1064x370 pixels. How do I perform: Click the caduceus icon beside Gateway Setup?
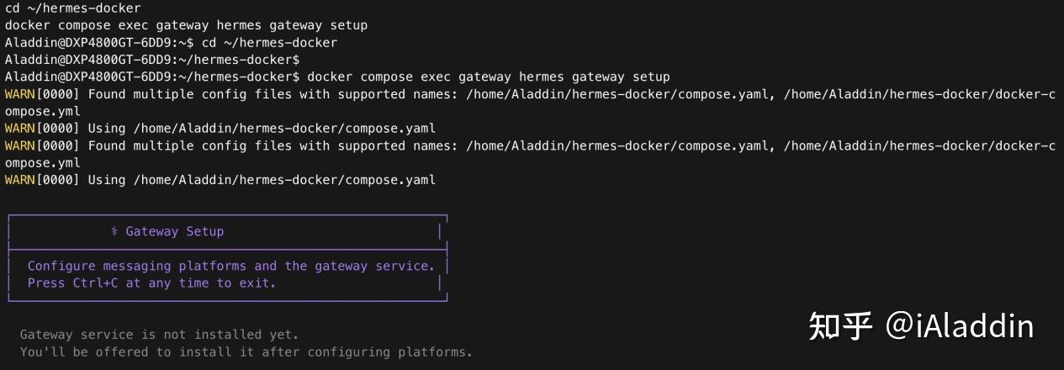point(114,231)
